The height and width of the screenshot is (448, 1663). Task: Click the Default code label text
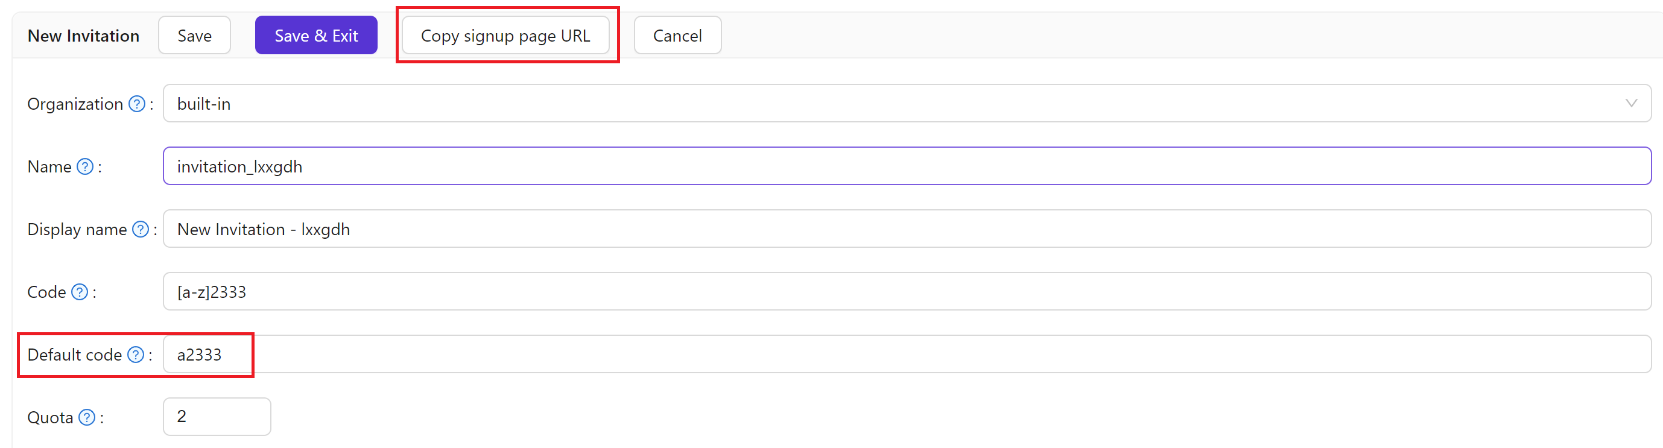(x=74, y=355)
